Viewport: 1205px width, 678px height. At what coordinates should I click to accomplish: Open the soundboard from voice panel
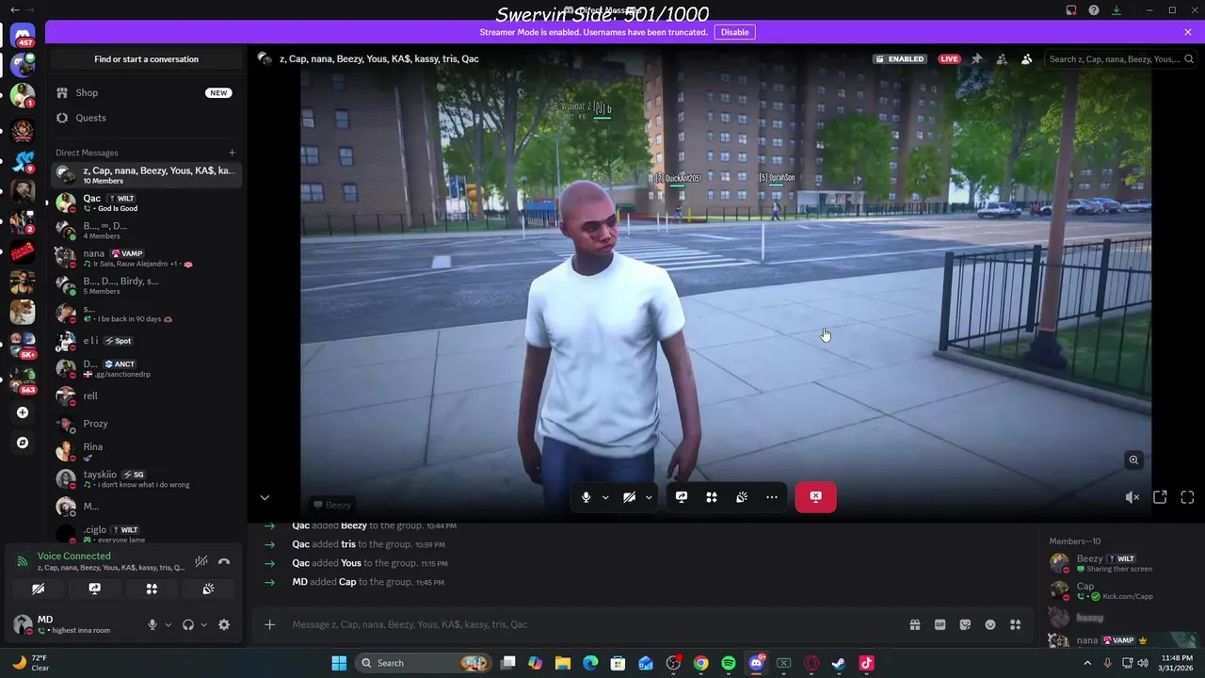[208, 589]
